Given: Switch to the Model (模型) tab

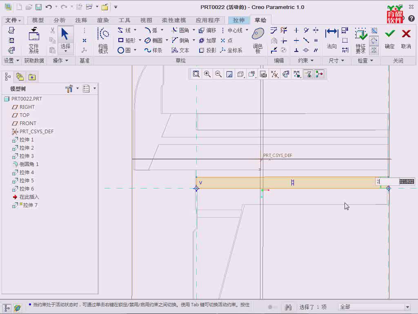Looking at the screenshot, I should click(38, 20).
